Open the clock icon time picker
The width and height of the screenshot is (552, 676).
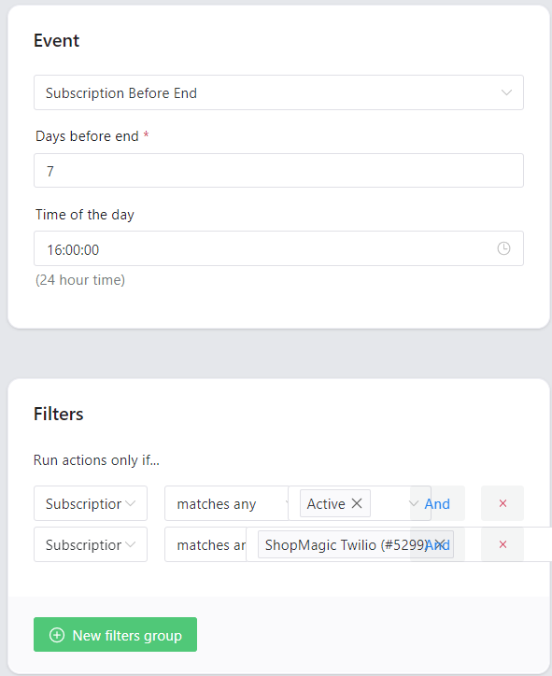tap(503, 248)
